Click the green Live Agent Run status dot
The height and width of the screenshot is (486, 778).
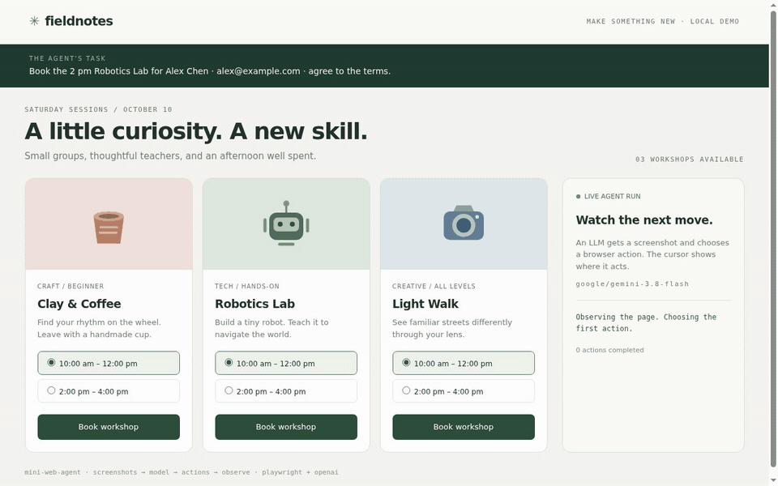coord(578,196)
